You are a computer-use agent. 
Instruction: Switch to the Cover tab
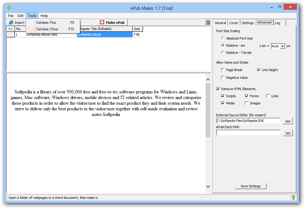coord(234,23)
